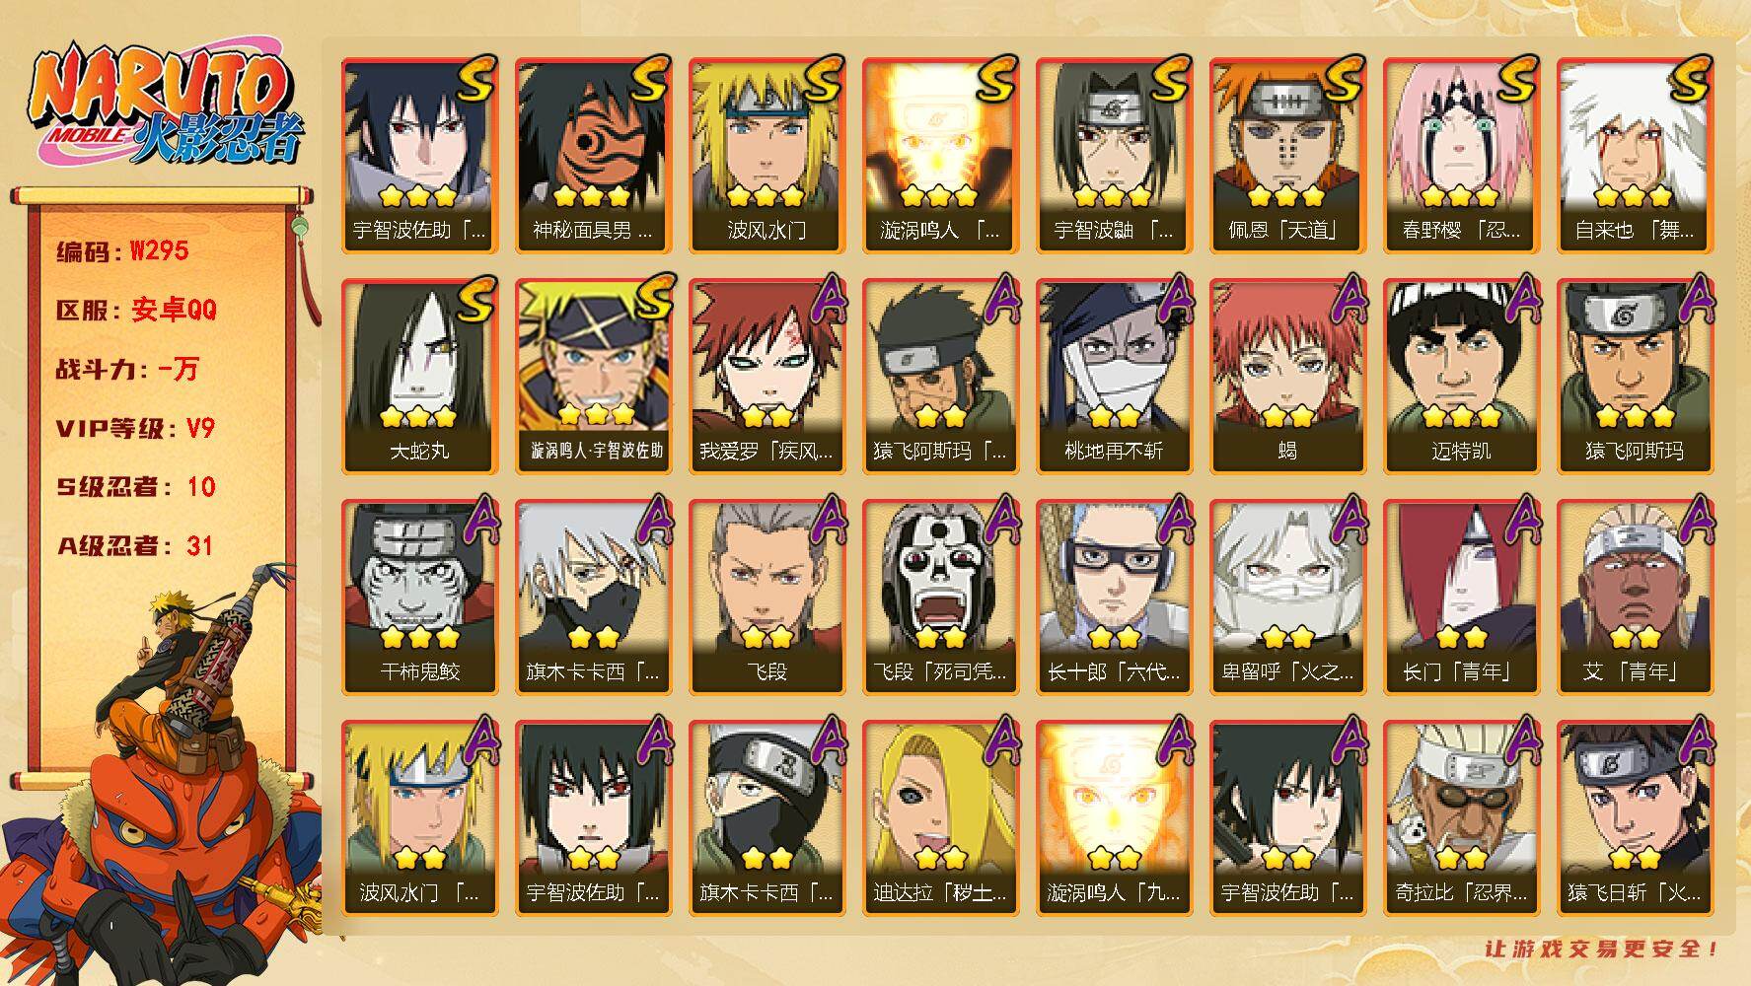Image resolution: width=1751 pixels, height=986 pixels.
Task: Click the Naruto Mobile 火影忍者 logo
Action: click(163, 106)
